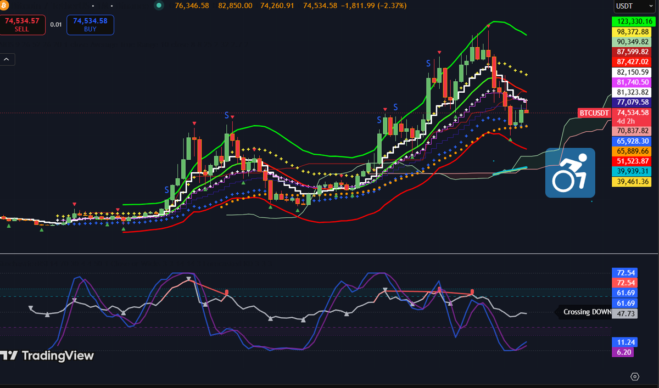Click the high value 82,850.00
This screenshot has width=659, height=388.
tap(235, 5)
